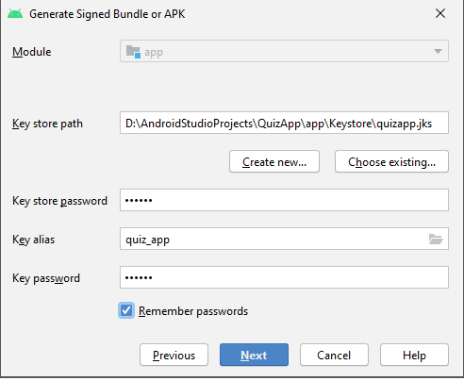Image resolution: width=464 pixels, height=381 pixels.
Task: Click the Create new... button
Action: pos(274,161)
